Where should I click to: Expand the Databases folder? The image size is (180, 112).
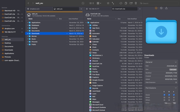click(28, 25)
